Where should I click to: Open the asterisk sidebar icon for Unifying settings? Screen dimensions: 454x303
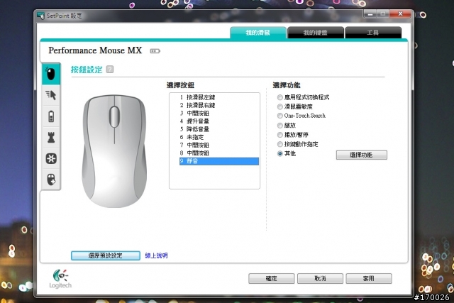pos(51,158)
